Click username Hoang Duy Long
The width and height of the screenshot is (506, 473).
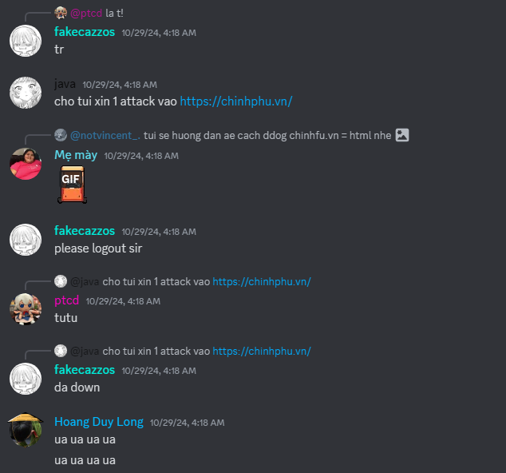pos(99,422)
